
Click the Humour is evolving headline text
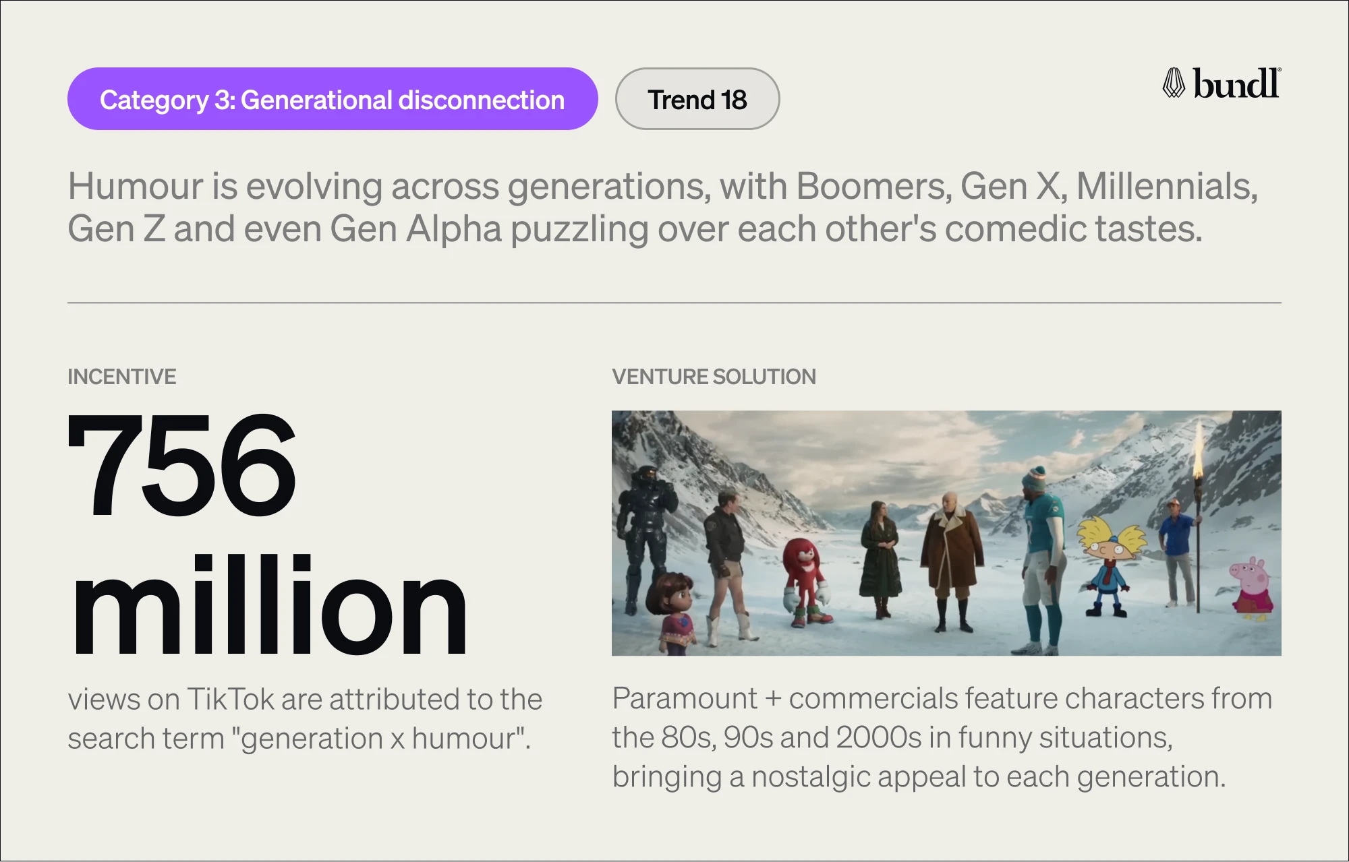click(661, 207)
